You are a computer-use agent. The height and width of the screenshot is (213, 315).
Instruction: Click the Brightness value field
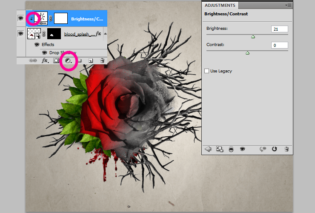279,29
